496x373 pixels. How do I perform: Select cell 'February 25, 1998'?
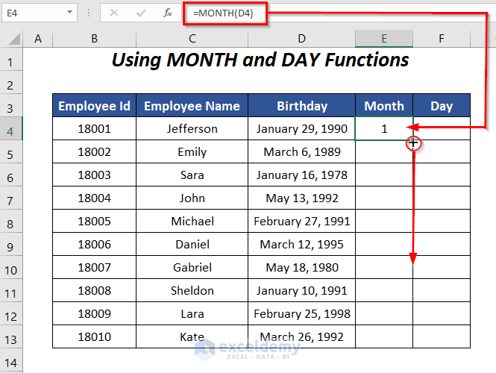click(x=302, y=313)
